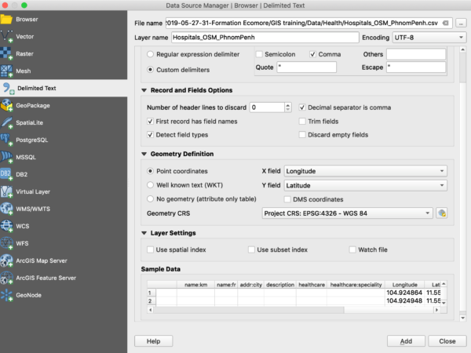Browse for file with ellipsis button
471x353 pixels.
tap(461, 23)
